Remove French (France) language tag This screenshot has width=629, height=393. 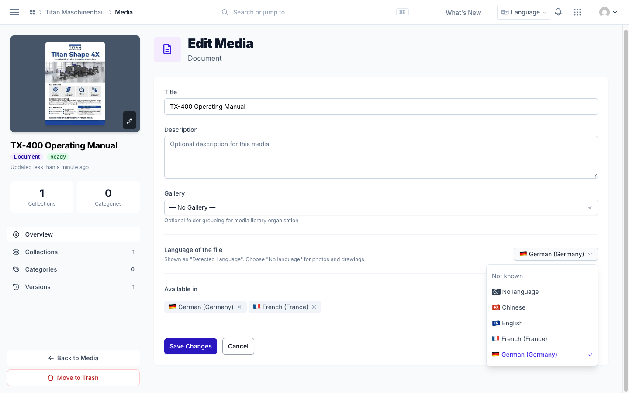(x=314, y=307)
